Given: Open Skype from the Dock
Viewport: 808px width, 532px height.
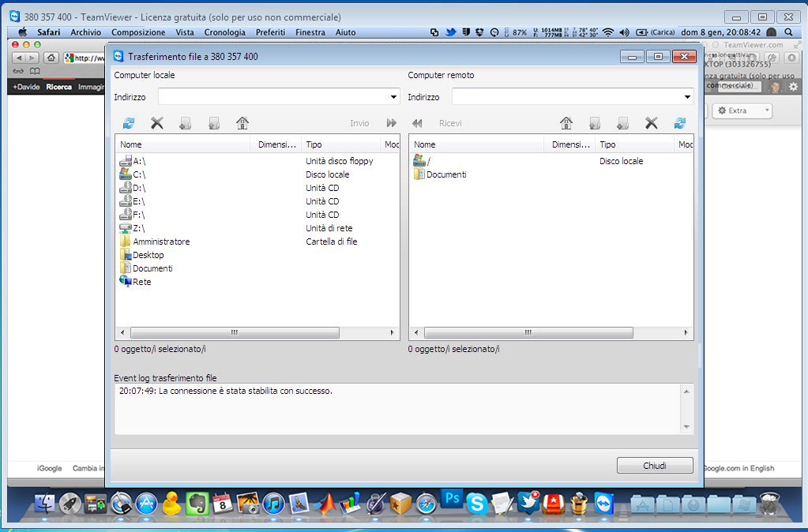Looking at the screenshot, I should [476, 503].
